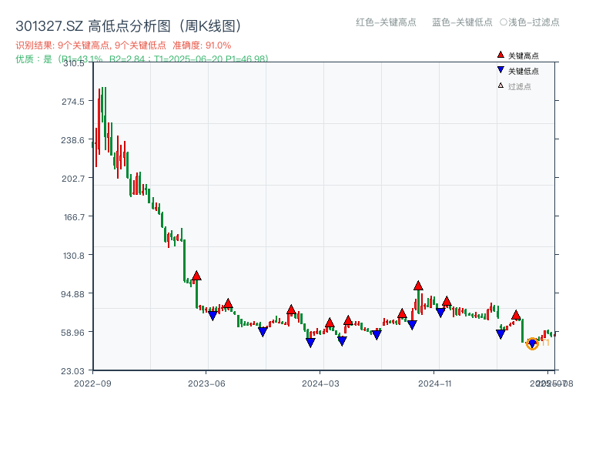Viewport: 616px width, 462px height.
Task: Toggle the 过滤点 legend label
Action: pos(519,86)
